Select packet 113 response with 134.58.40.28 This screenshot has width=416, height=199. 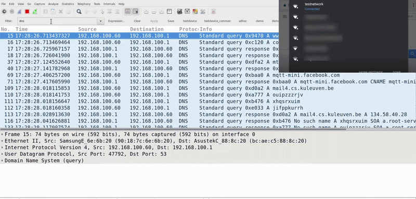pos(208,115)
